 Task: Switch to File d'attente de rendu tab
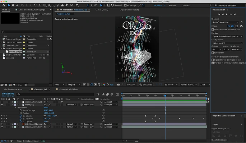(13, 89)
